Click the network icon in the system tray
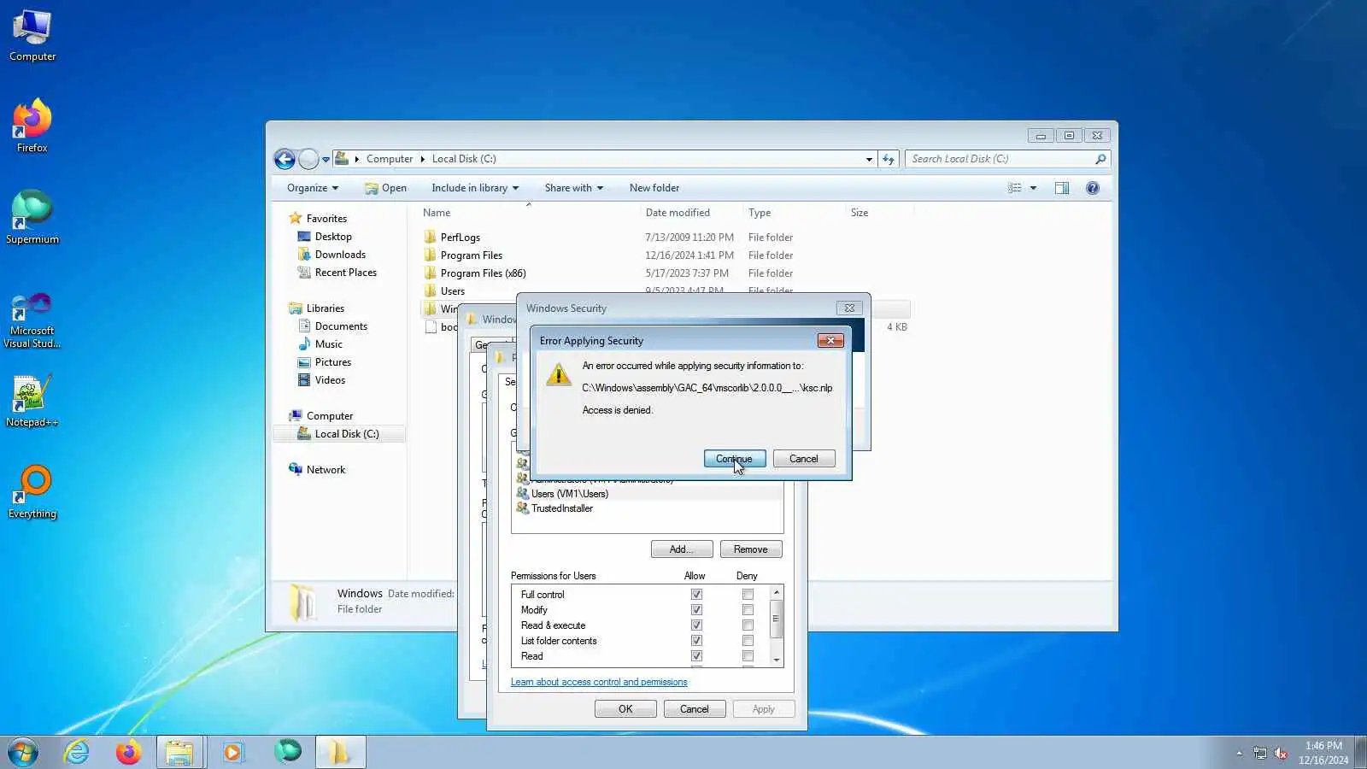The height and width of the screenshot is (769, 1367). tap(1259, 753)
